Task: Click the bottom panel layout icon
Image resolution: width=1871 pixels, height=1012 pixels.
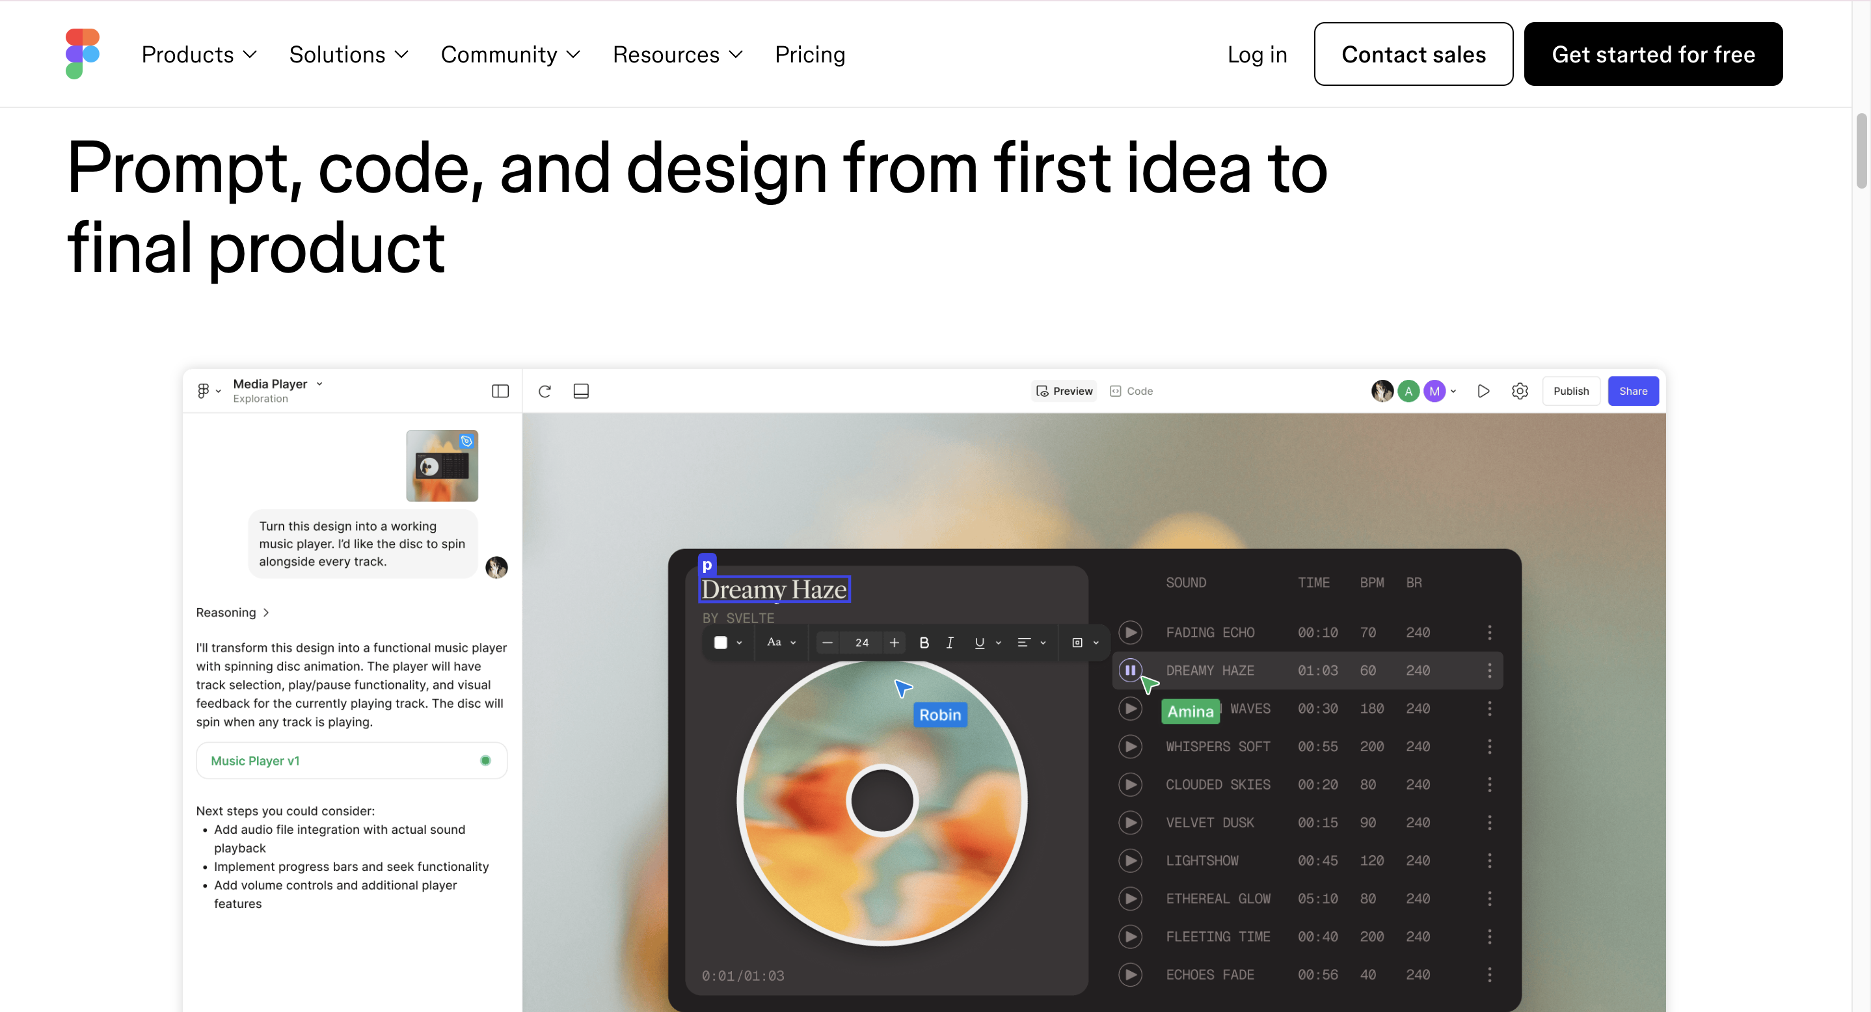Action: [x=581, y=392]
